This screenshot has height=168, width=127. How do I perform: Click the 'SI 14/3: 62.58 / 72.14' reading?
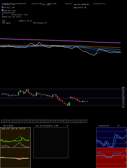click(20, 15)
